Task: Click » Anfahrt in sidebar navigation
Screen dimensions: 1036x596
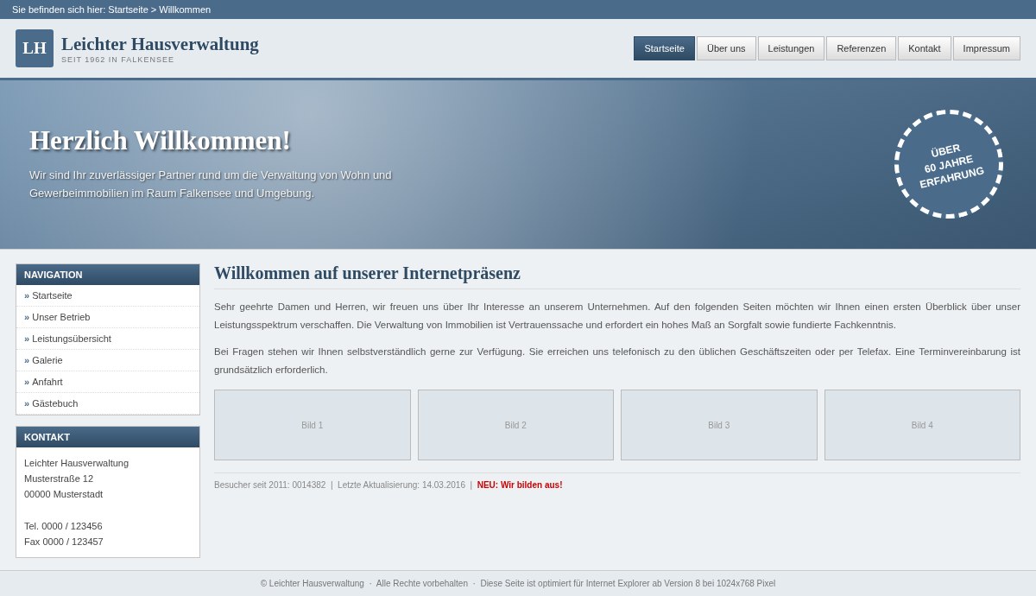Action: 108,382
